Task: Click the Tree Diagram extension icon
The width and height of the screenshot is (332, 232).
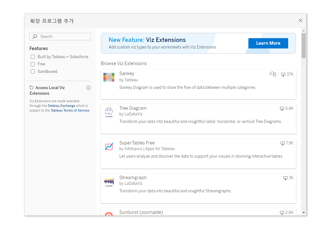Action: [109, 112]
